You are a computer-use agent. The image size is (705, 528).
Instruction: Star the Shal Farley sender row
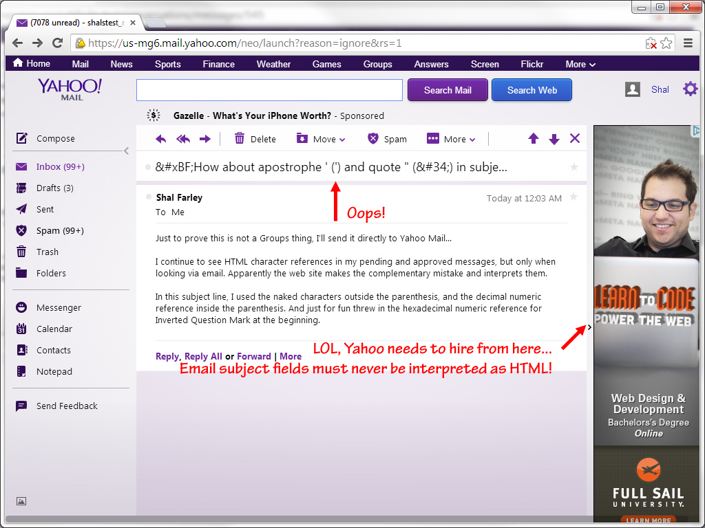[574, 197]
